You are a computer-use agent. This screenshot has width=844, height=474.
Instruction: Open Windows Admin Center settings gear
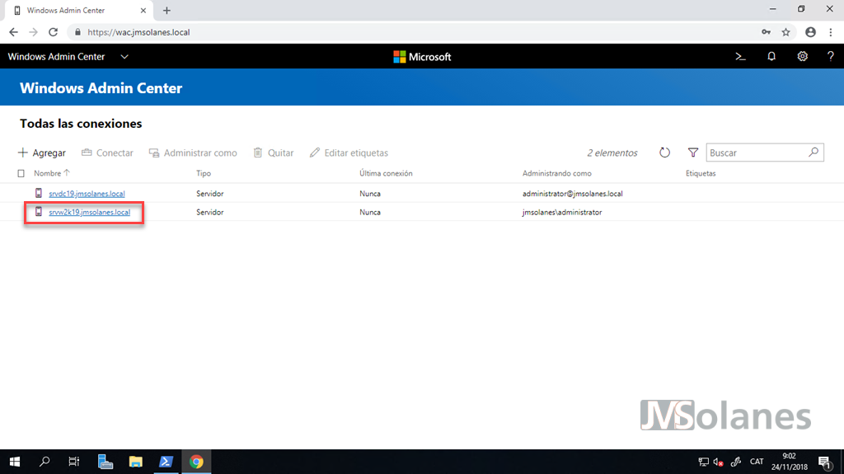[802, 57]
